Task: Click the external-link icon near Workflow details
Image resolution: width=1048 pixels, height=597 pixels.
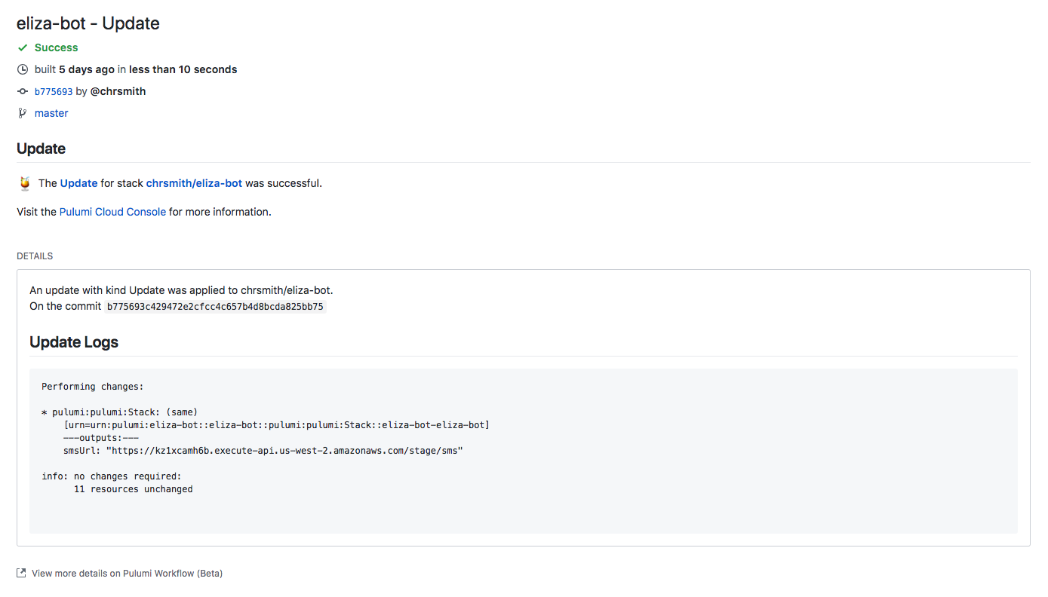Action: click(x=20, y=573)
